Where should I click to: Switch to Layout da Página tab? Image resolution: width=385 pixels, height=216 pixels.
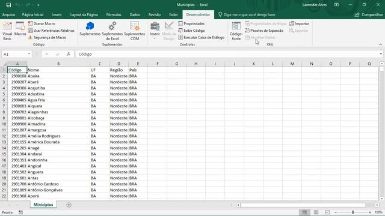[x=84, y=14]
